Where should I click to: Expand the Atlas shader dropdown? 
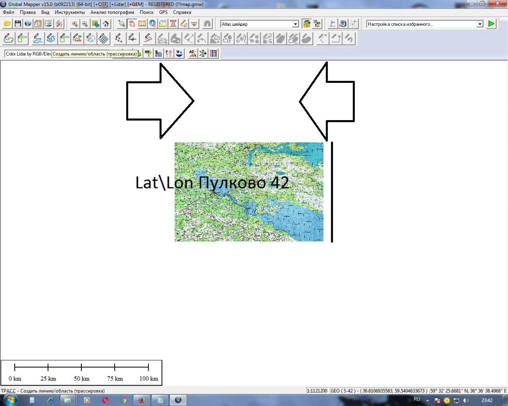pyautogui.click(x=295, y=25)
